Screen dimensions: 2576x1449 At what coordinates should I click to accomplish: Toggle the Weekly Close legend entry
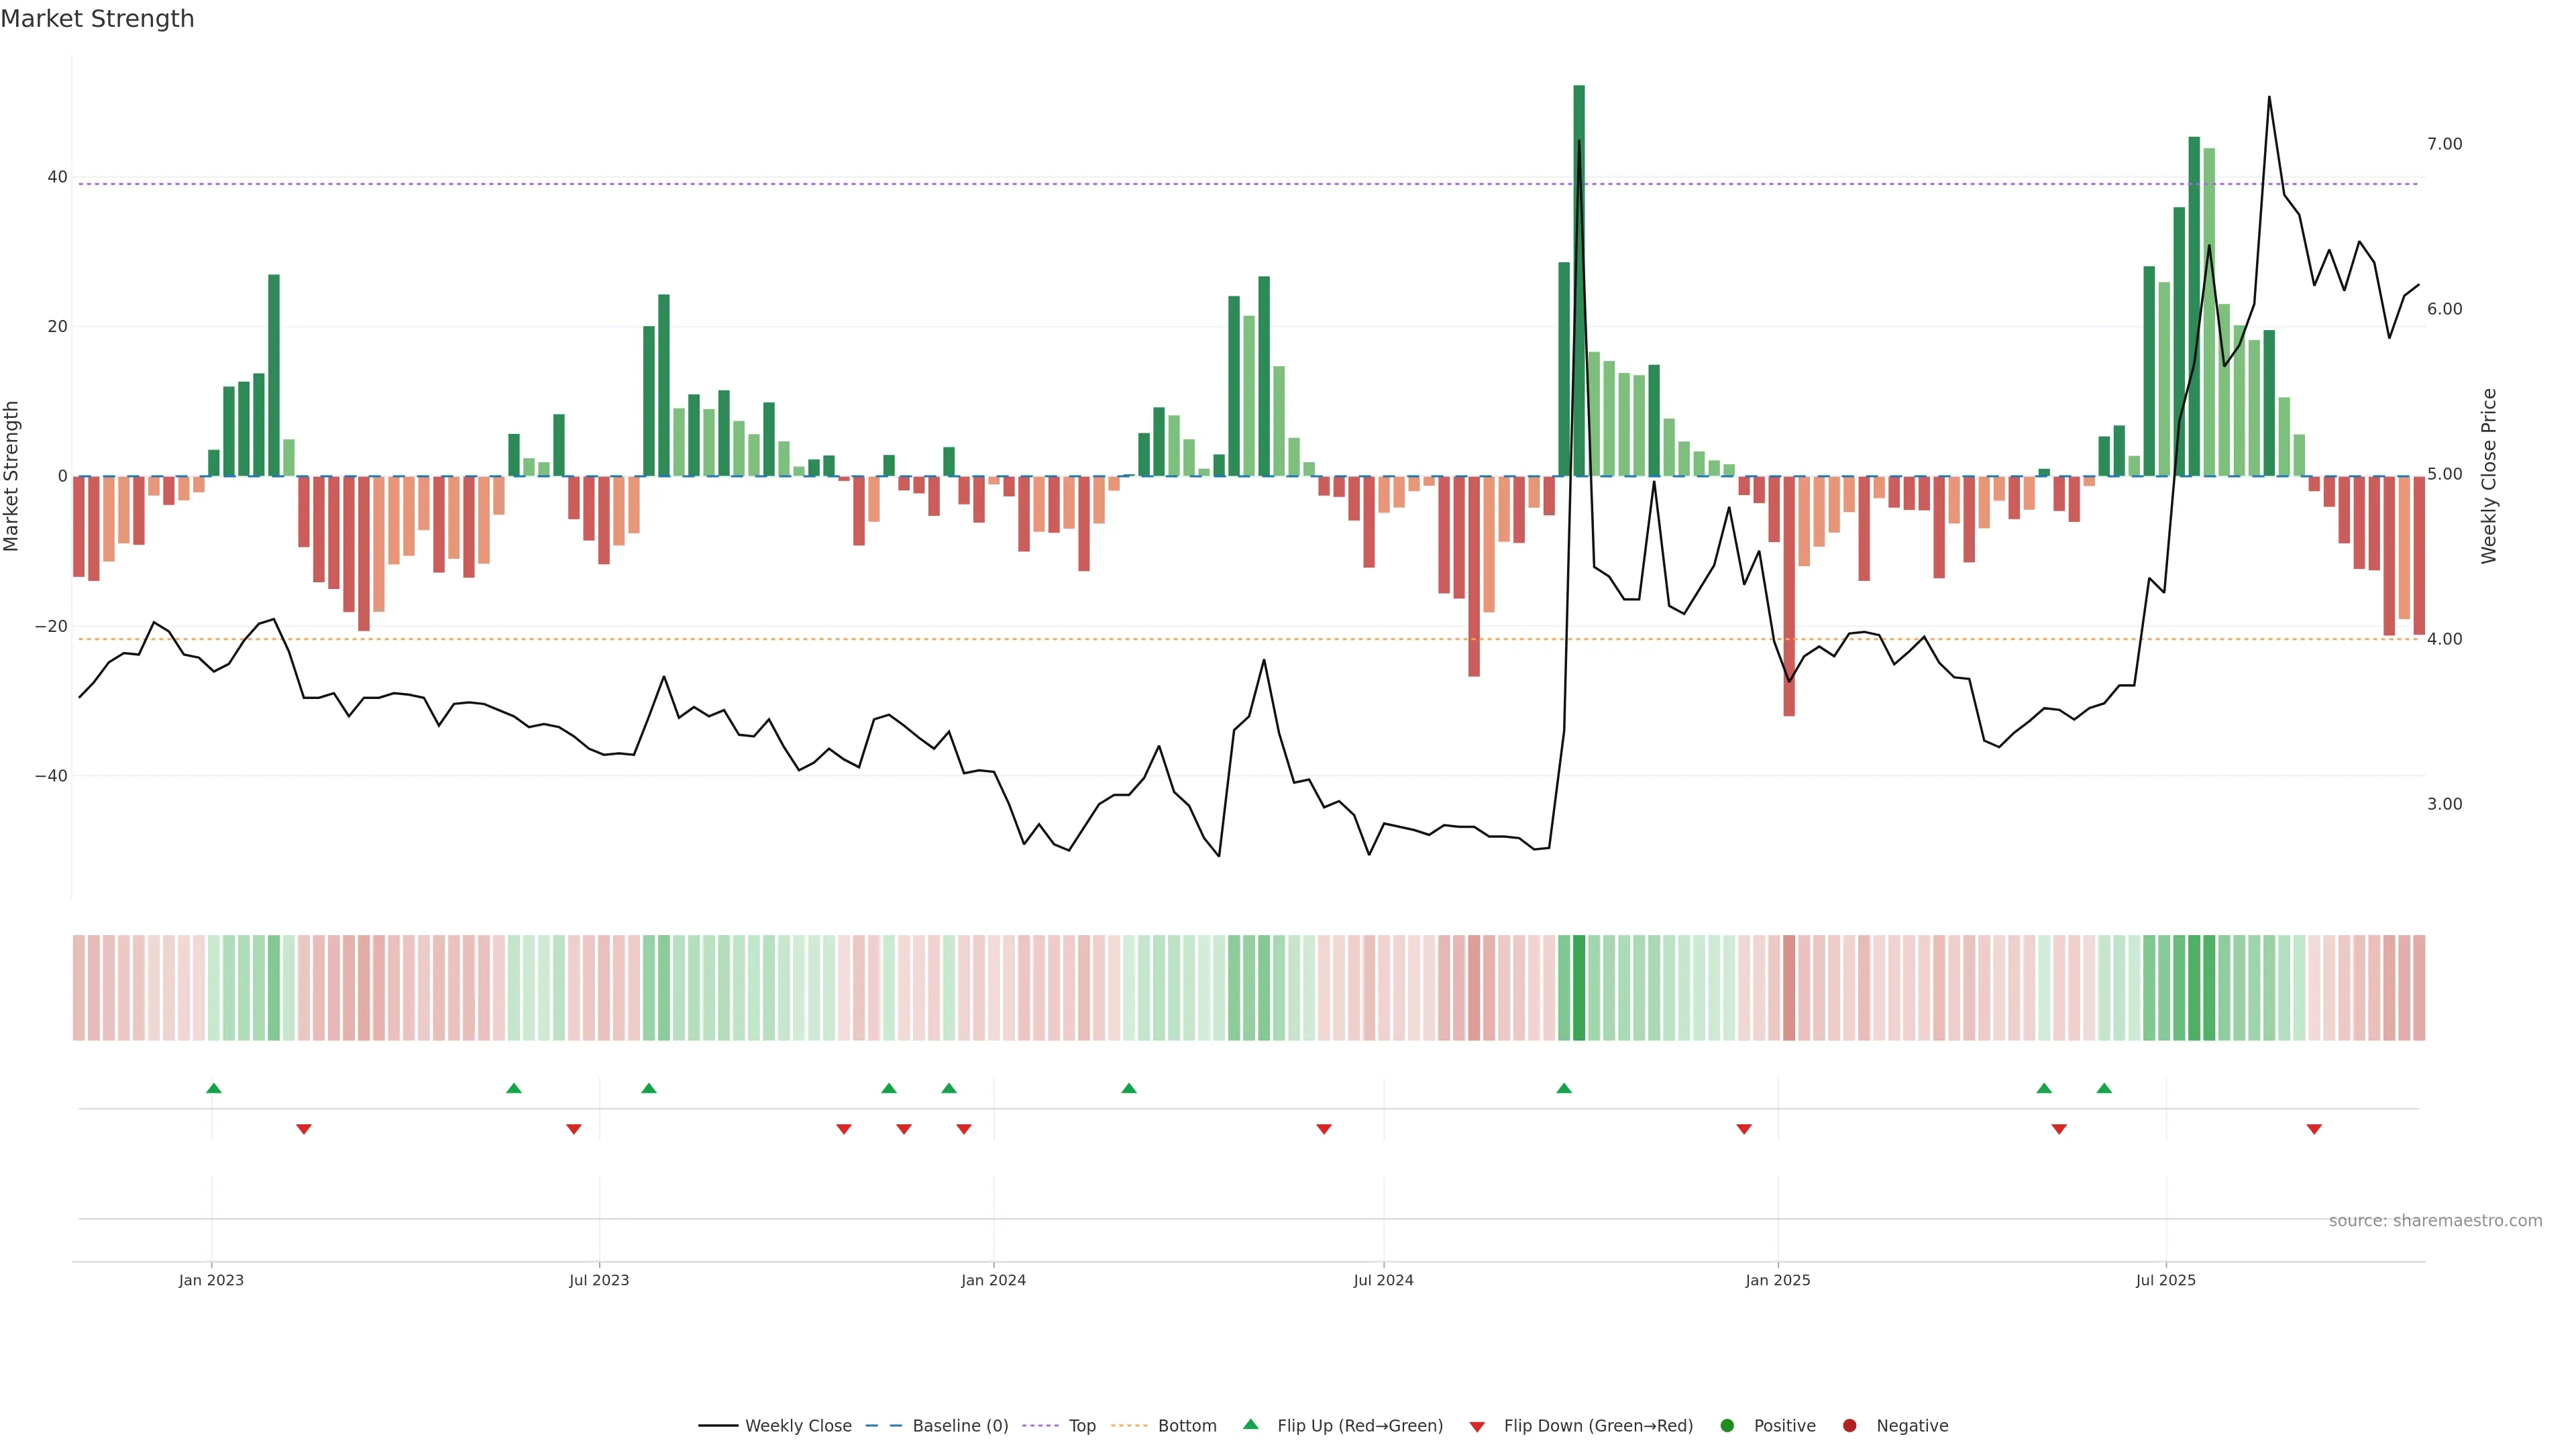797,1425
